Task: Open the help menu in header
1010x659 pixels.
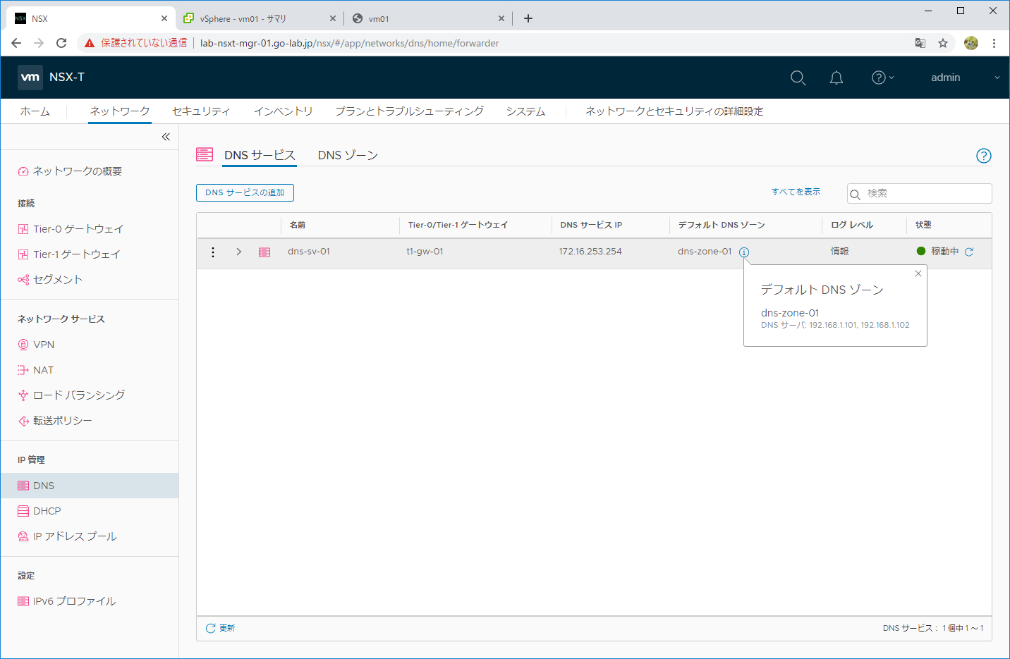Action: coord(882,78)
